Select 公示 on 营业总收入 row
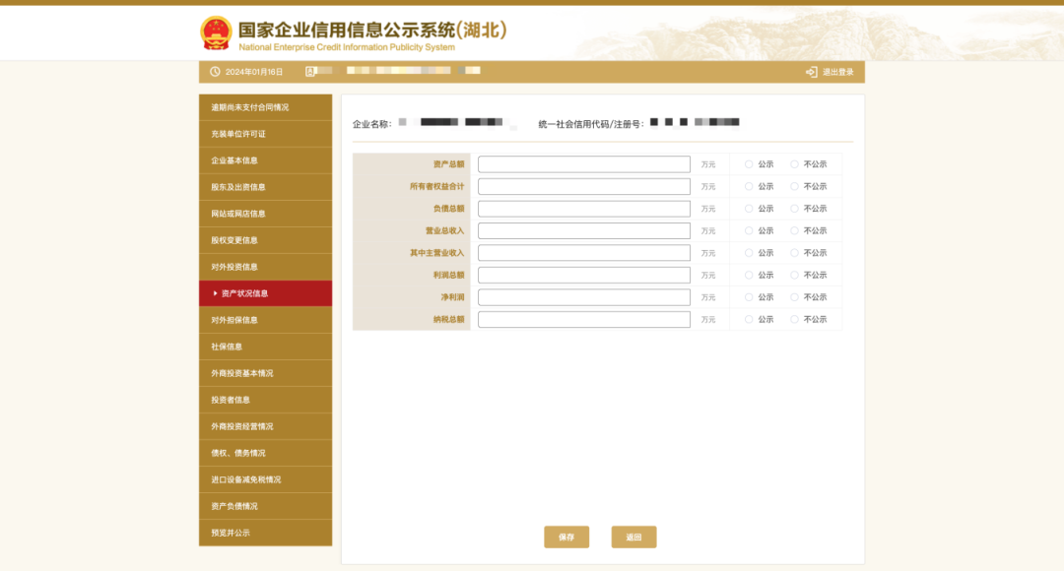Screen dimensions: 1064x571 (749, 230)
